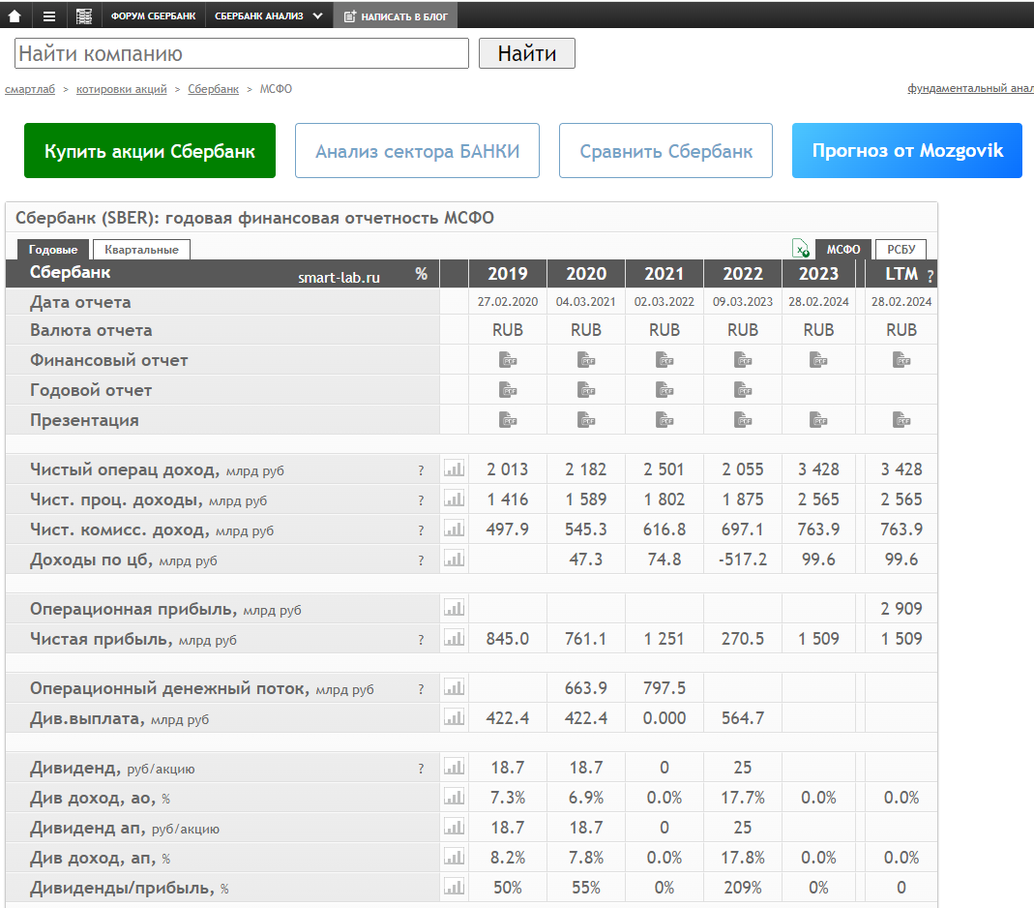The height and width of the screenshot is (908, 1034).
Task: Show chart for Операционный денежный поток
Action: coord(455,687)
